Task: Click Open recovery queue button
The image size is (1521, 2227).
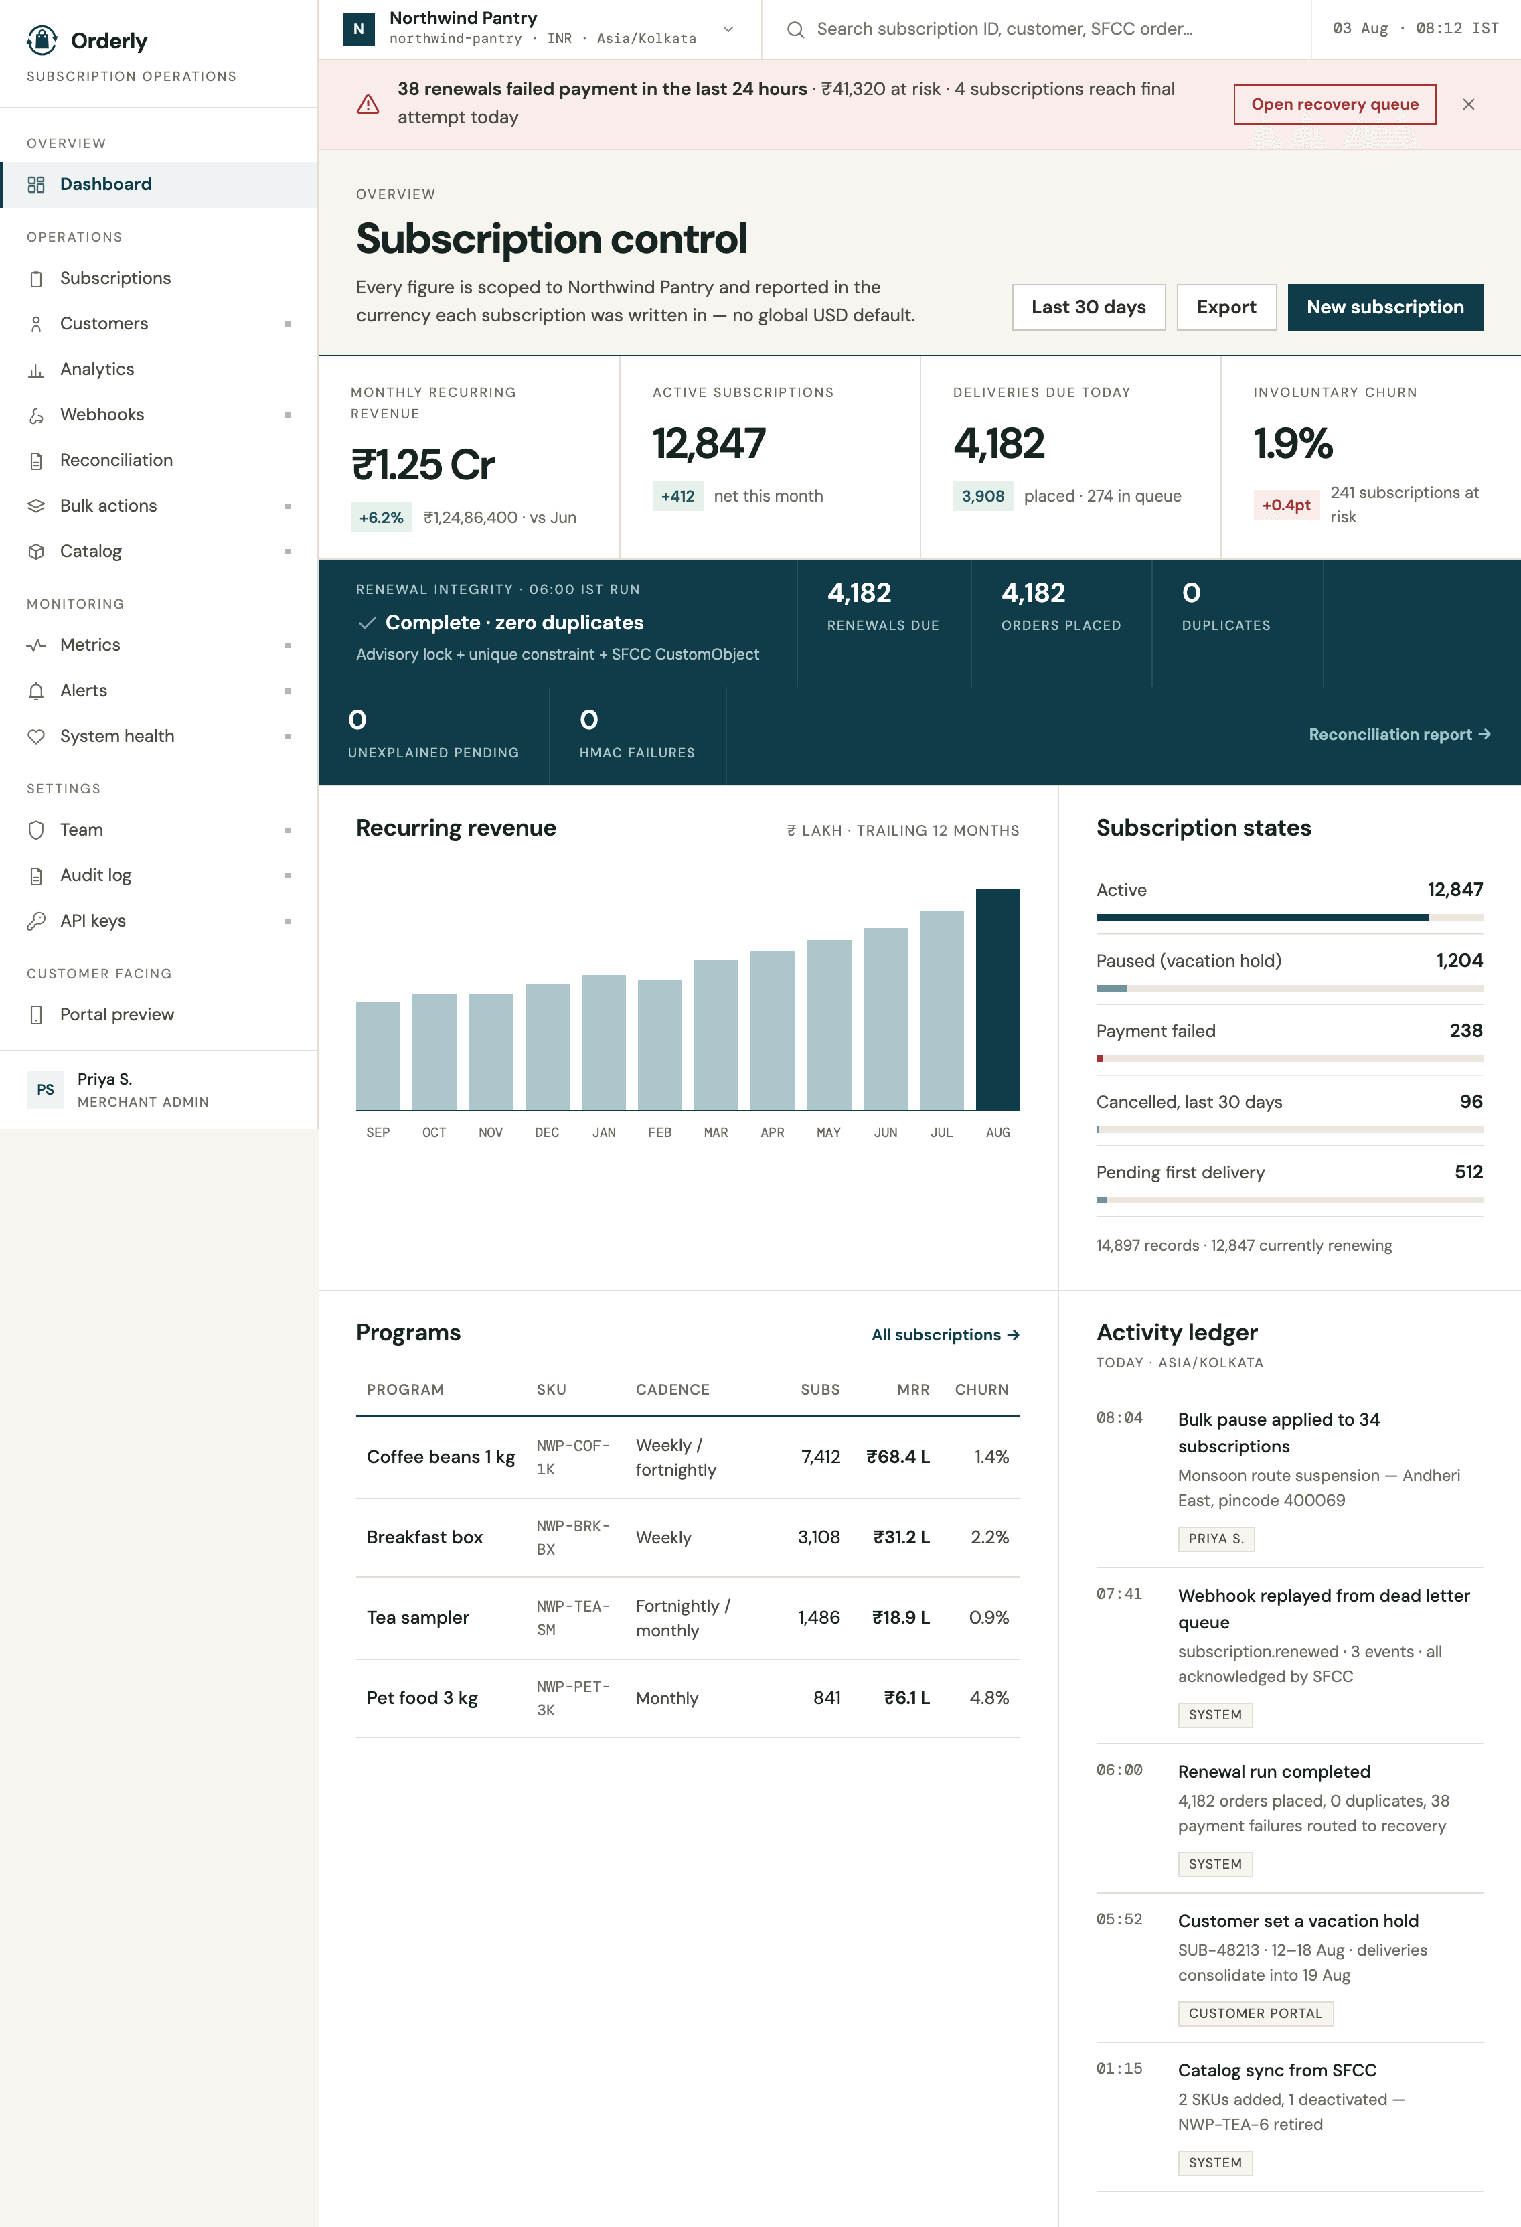Action: click(1334, 104)
